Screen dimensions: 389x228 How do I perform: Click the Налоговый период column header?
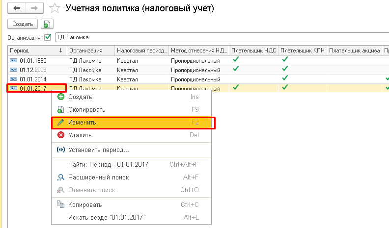141,51
